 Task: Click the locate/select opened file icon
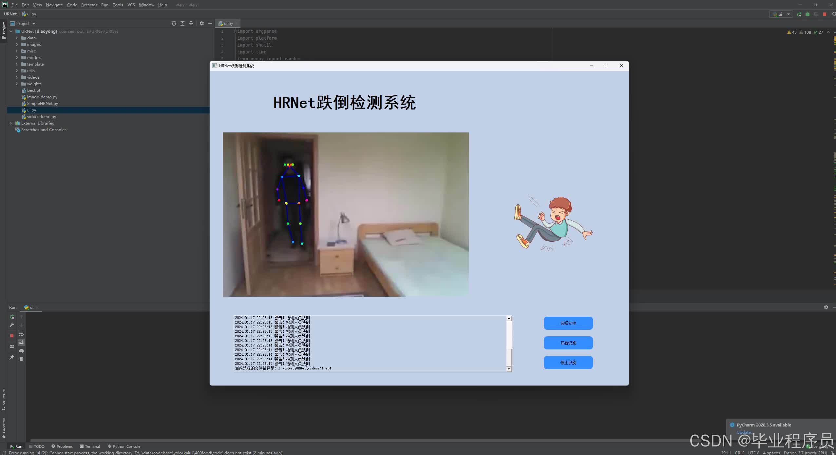point(174,23)
